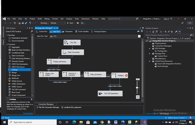Select Derived Column toolbox item
The height and width of the screenshot is (125, 195).
tap(18, 61)
